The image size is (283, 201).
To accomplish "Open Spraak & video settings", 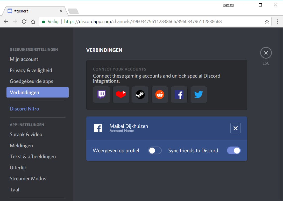I will coord(38,134).
